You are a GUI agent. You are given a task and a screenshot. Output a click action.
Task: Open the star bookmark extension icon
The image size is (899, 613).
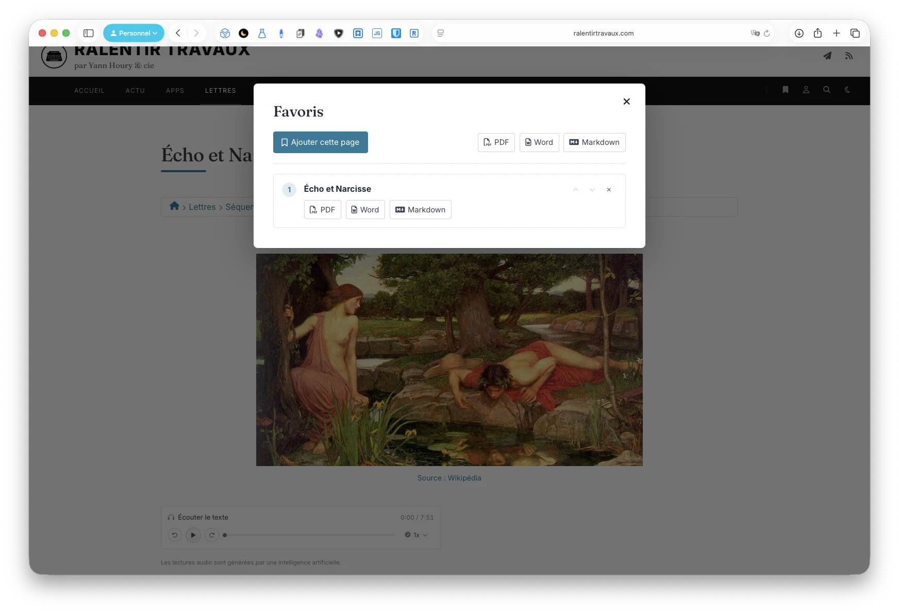358,33
